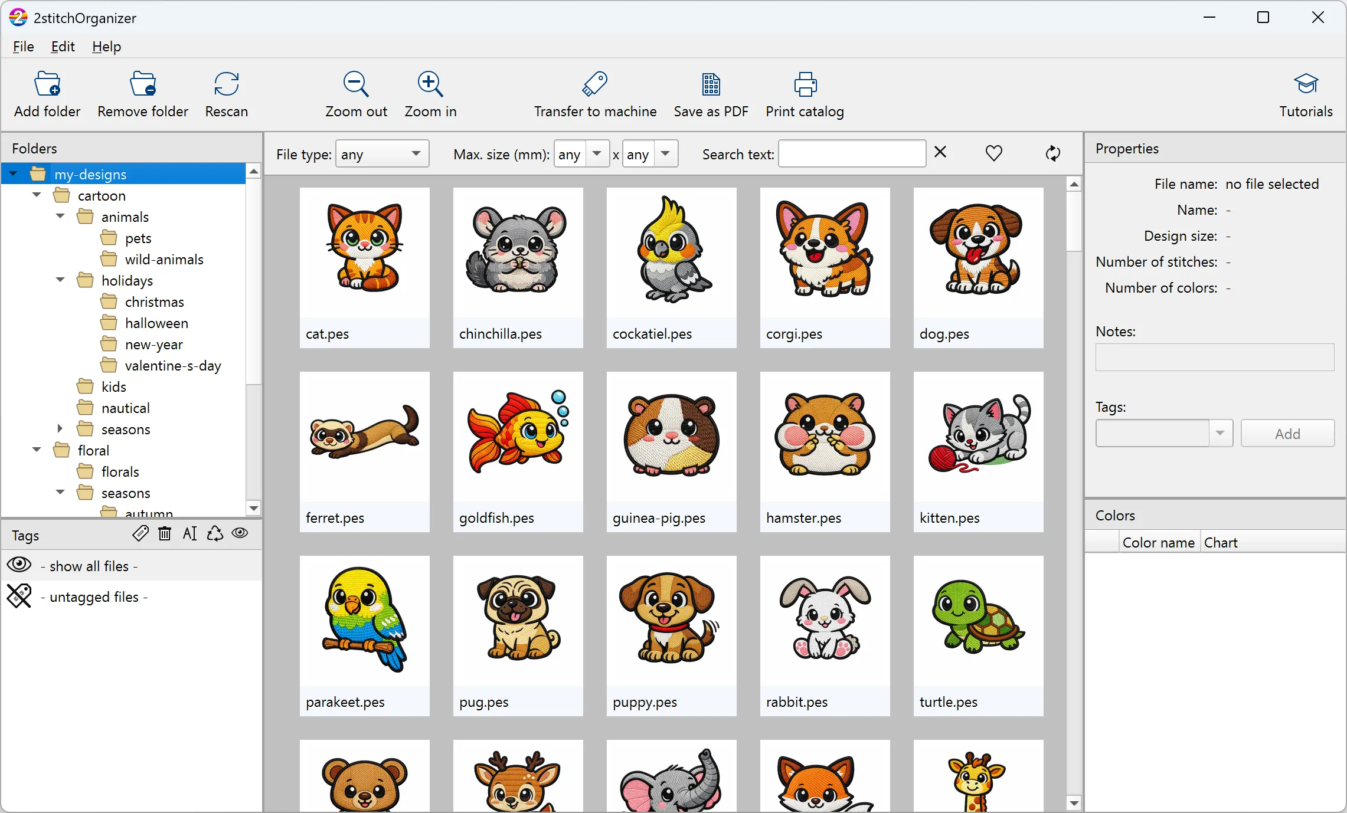Open the Help menu
Viewport: 1347px width, 813px height.
[106, 47]
